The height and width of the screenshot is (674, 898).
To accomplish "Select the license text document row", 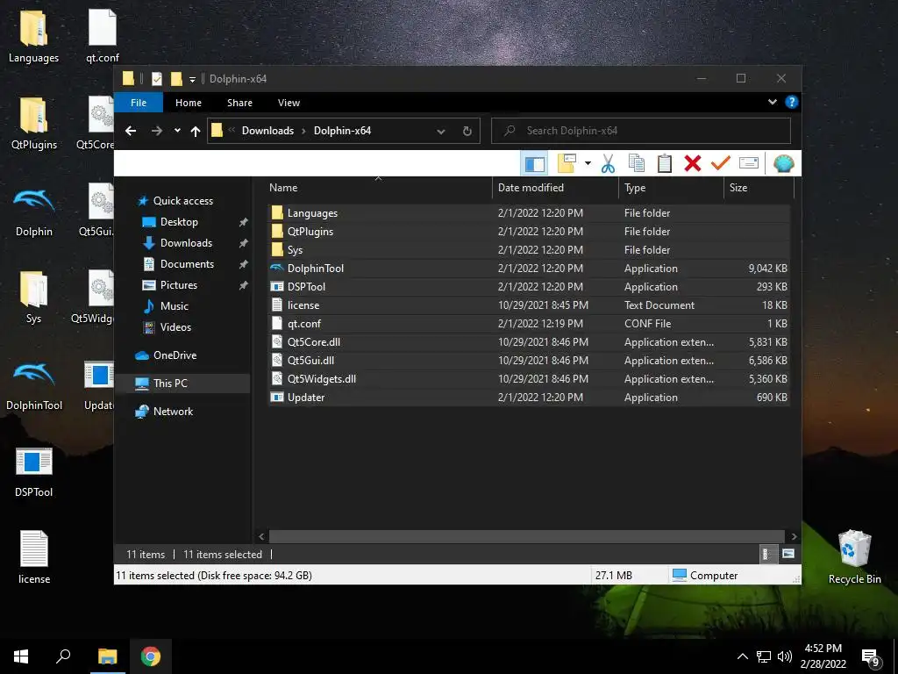I will pyautogui.click(x=529, y=305).
